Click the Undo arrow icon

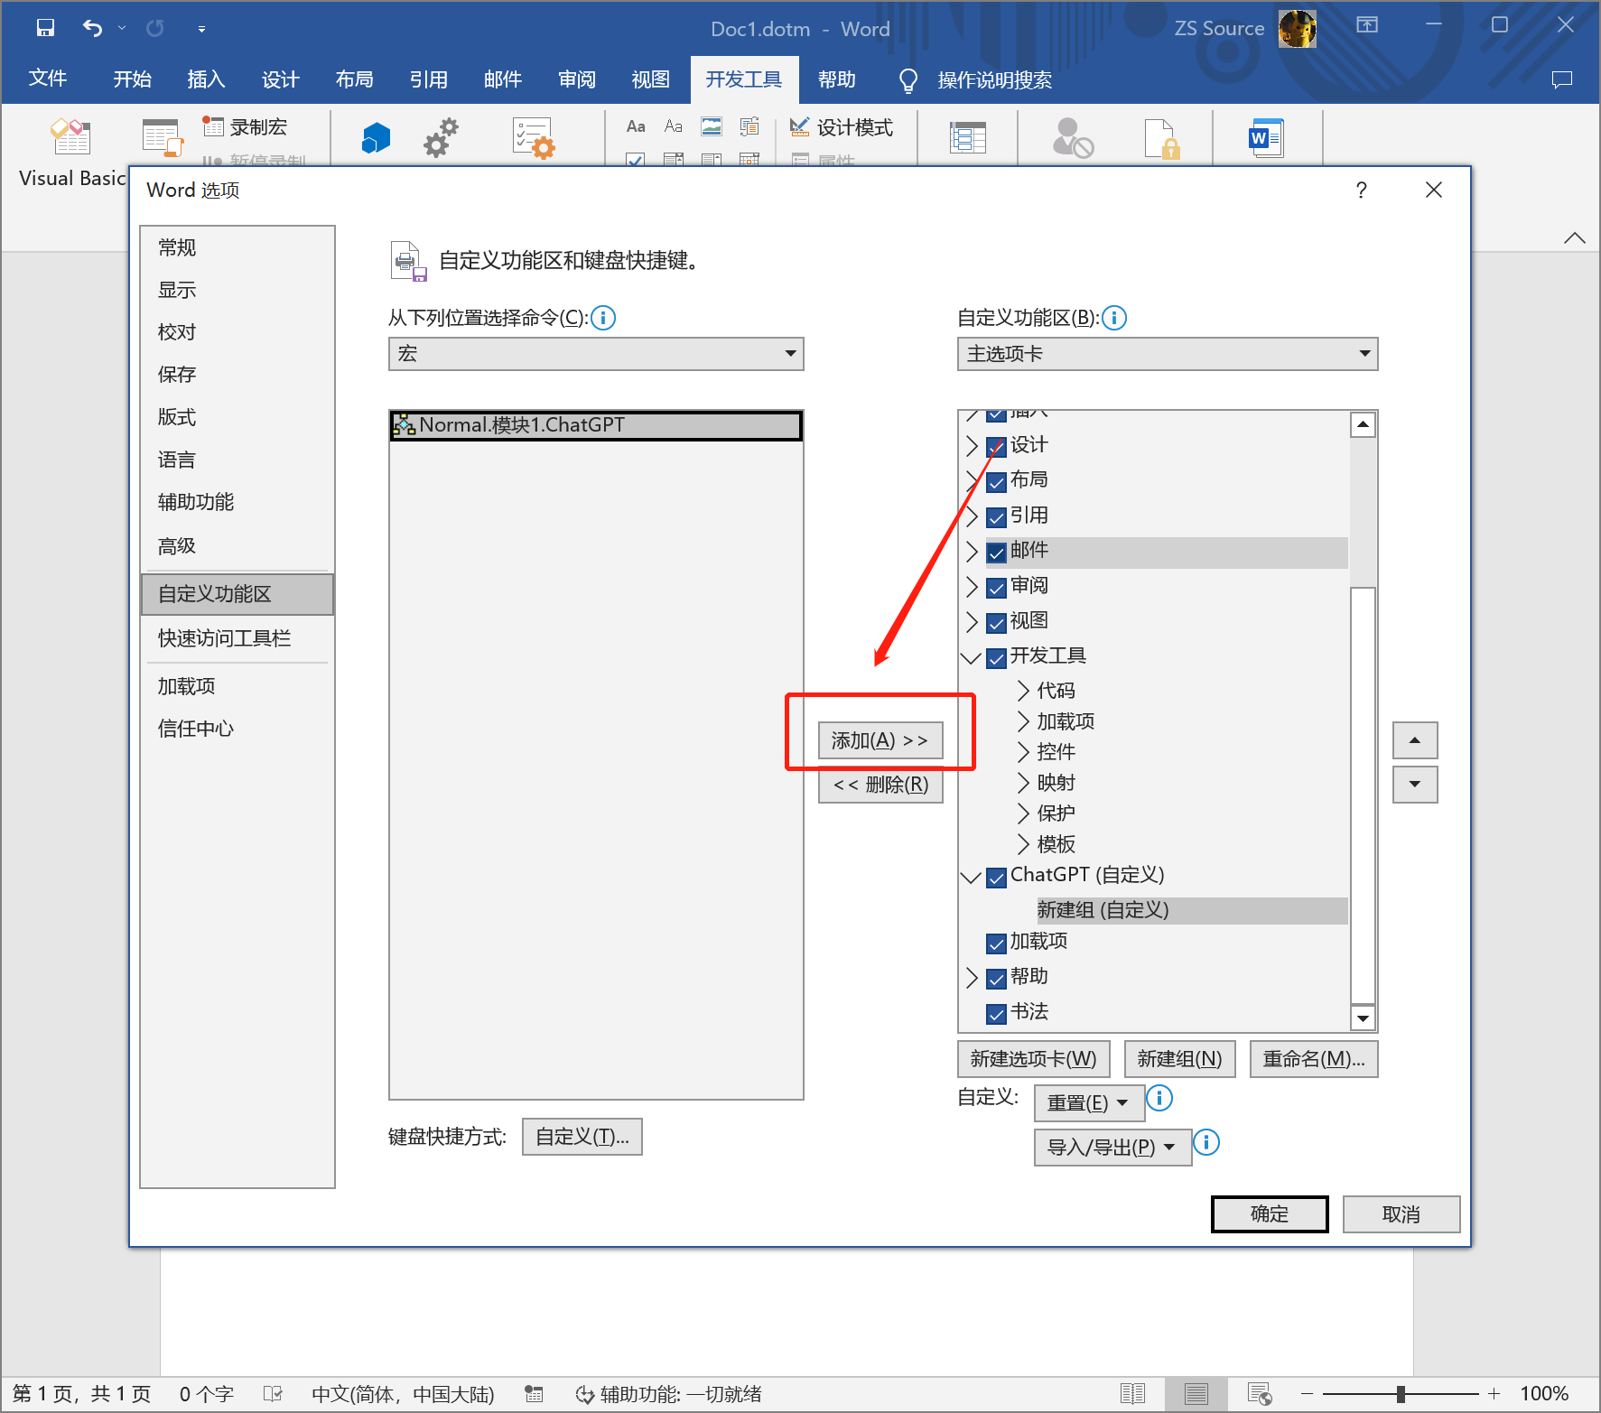tap(92, 28)
